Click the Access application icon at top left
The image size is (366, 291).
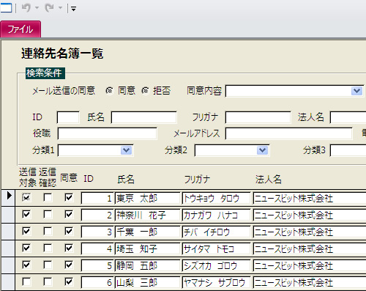(6, 8)
